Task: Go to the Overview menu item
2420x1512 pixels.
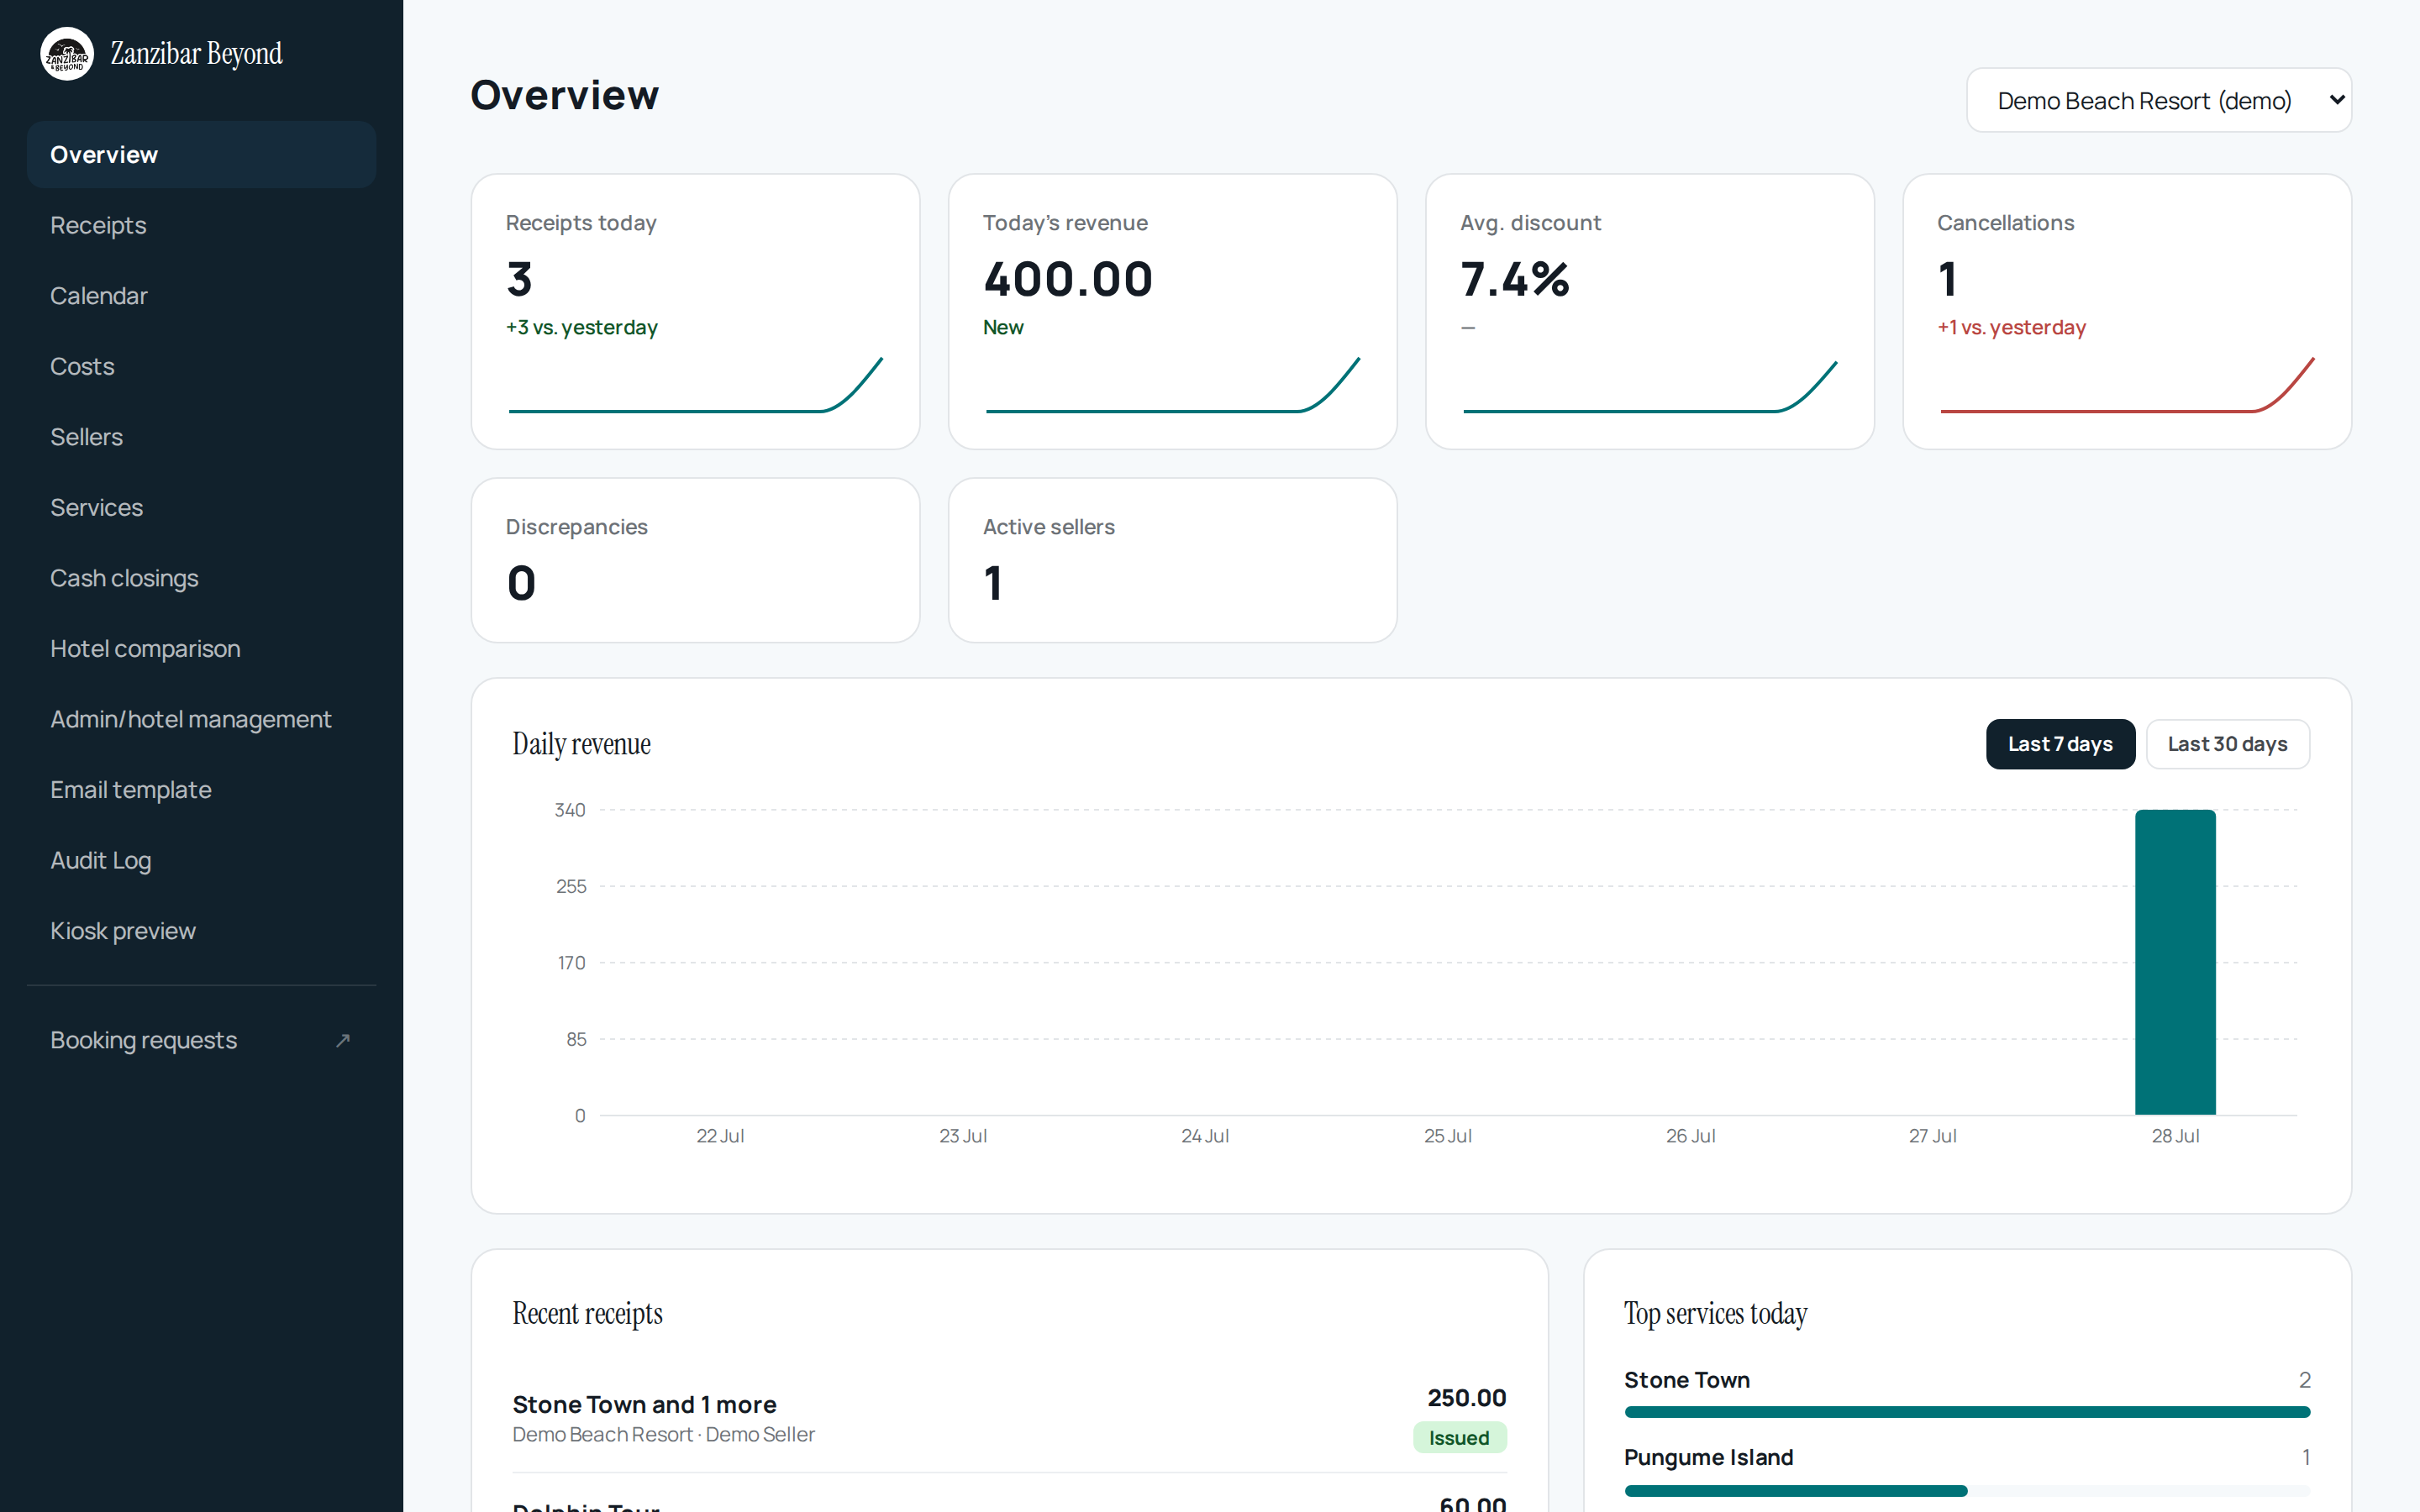Action: coord(201,155)
